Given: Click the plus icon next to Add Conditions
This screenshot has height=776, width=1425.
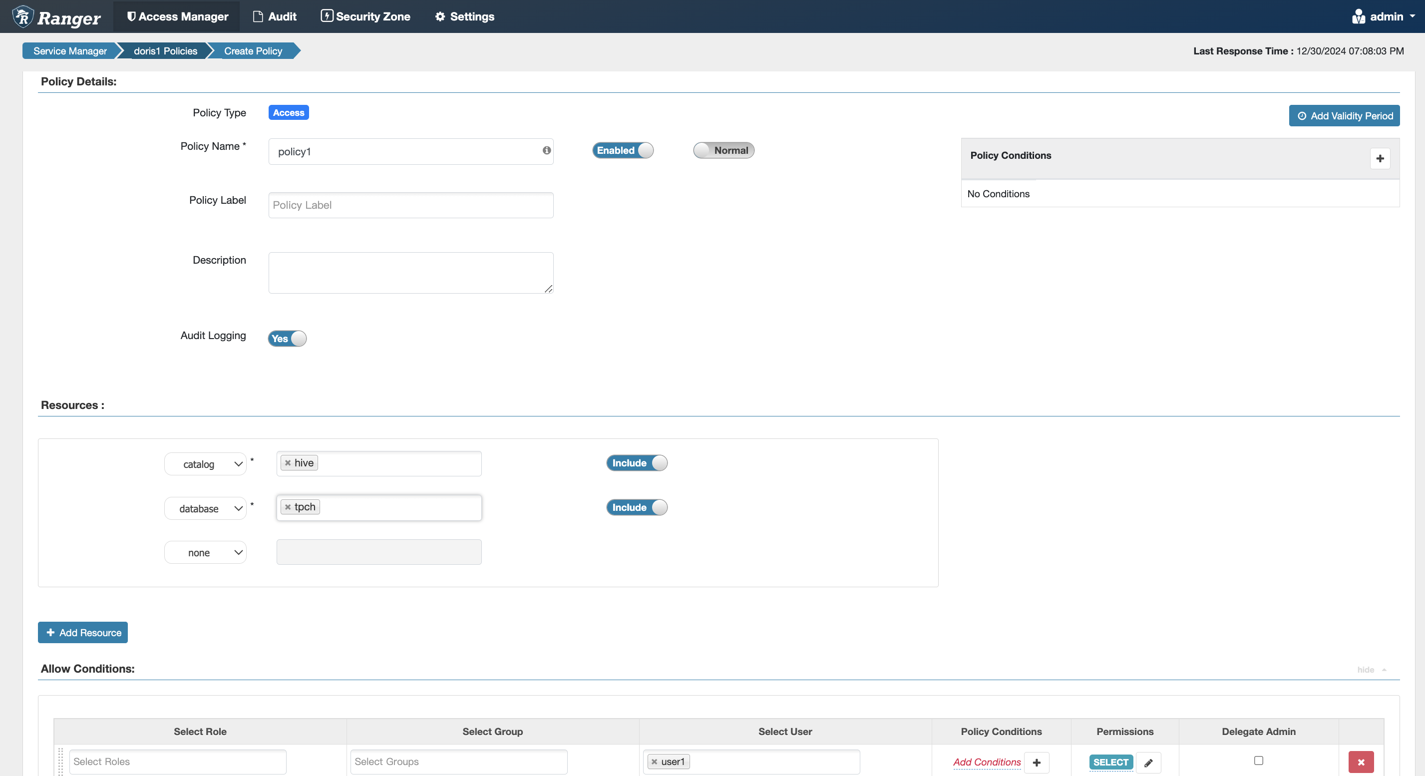Looking at the screenshot, I should coord(1037,762).
